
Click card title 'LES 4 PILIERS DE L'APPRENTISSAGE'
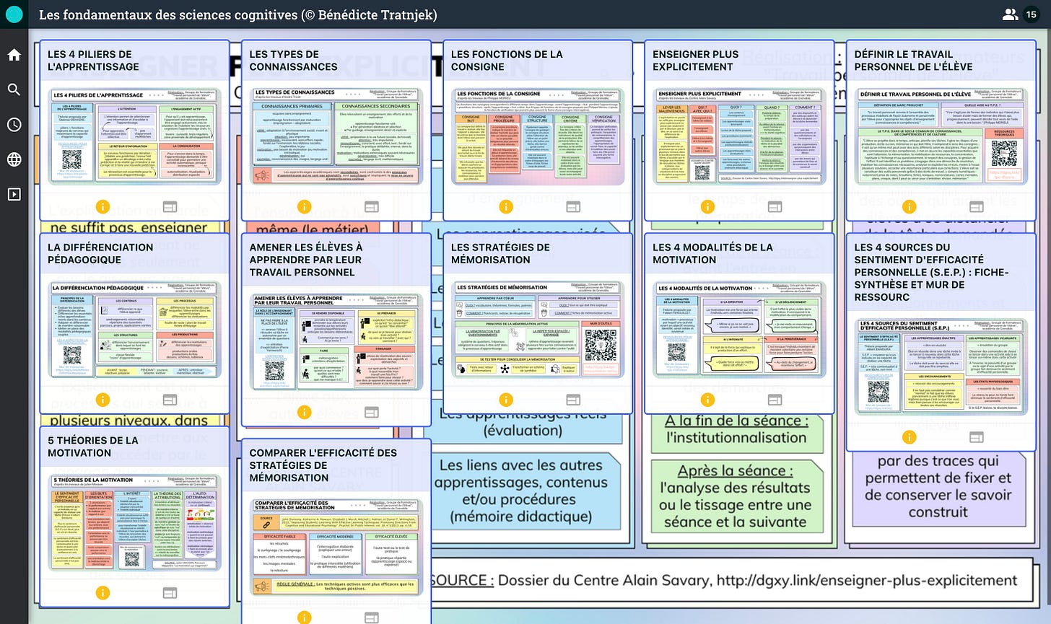[x=94, y=61]
